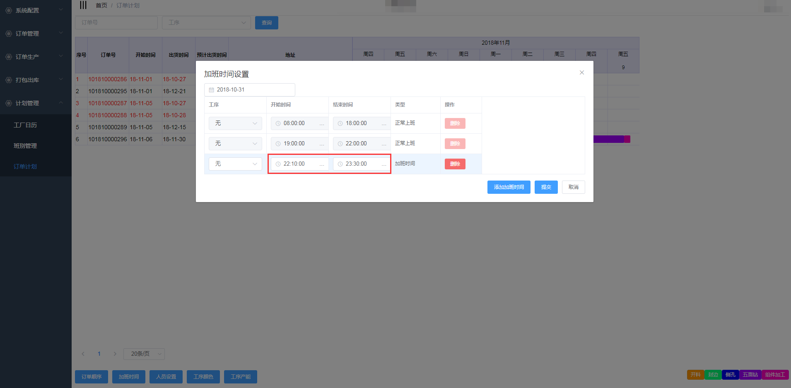Click the clock icon in 18:00:00 end field
791x388 pixels.
point(340,123)
